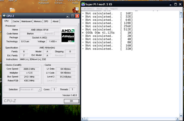
Task: Click the Bus Speed value '215.1 MHz'
Action: 29,77
